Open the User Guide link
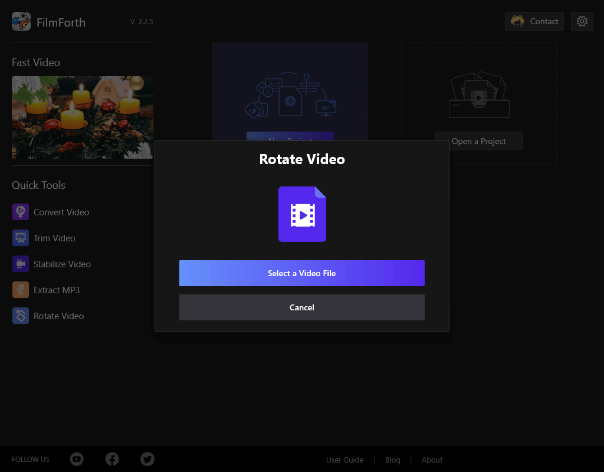Image resolution: width=604 pixels, height=472 pixels. [344, 460]
